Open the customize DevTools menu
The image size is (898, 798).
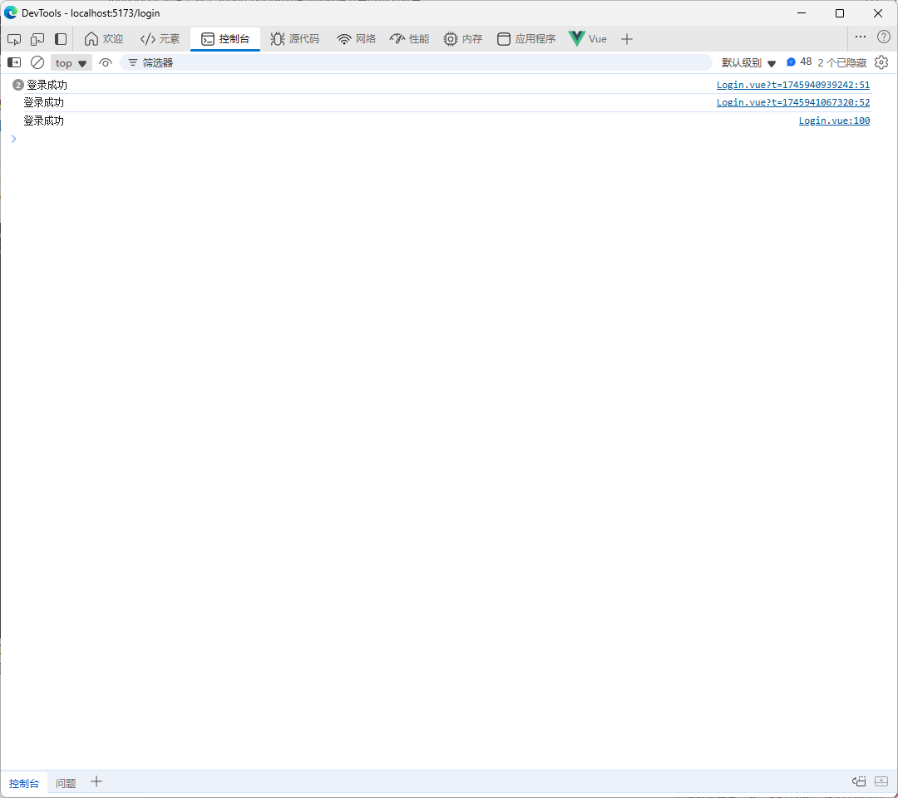click(860, 37)
